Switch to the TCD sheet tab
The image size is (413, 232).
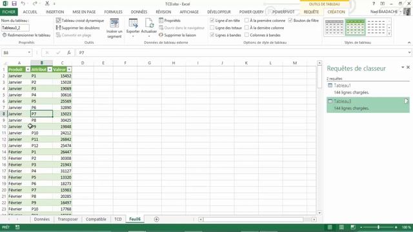tap(118, 219)
